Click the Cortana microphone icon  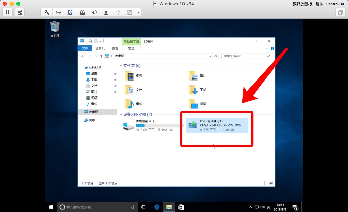pos(133,207)
